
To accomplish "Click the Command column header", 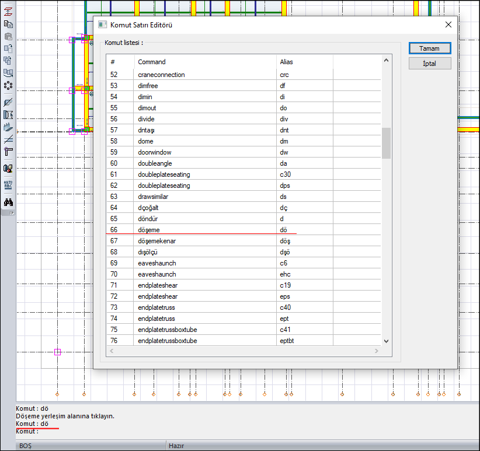I will [x=152, y=62].
